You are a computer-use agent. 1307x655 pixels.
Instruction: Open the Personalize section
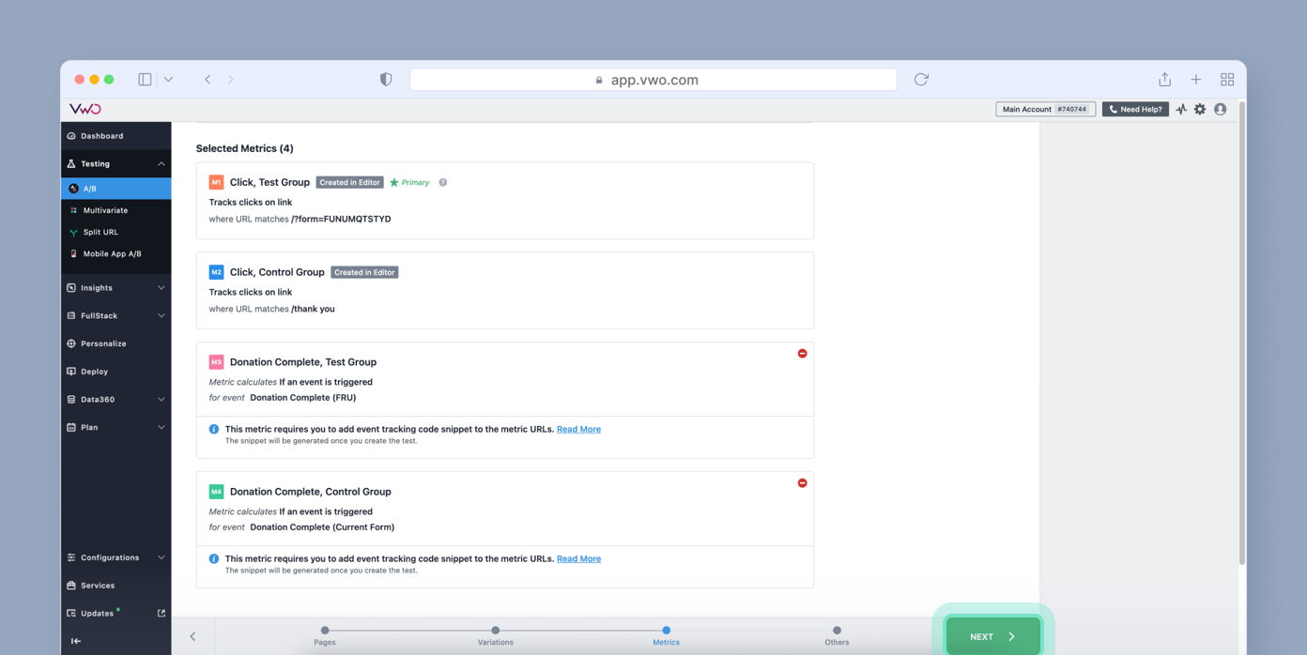[x=101, y=343]
